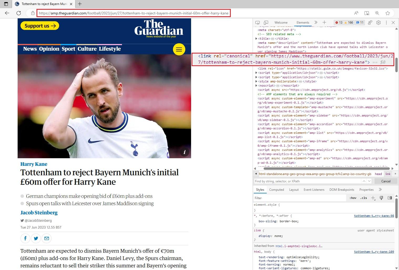This screenshot has width=399, height=270.
Task: Open the Guardian hamburger menu
Action: [179, 49]
